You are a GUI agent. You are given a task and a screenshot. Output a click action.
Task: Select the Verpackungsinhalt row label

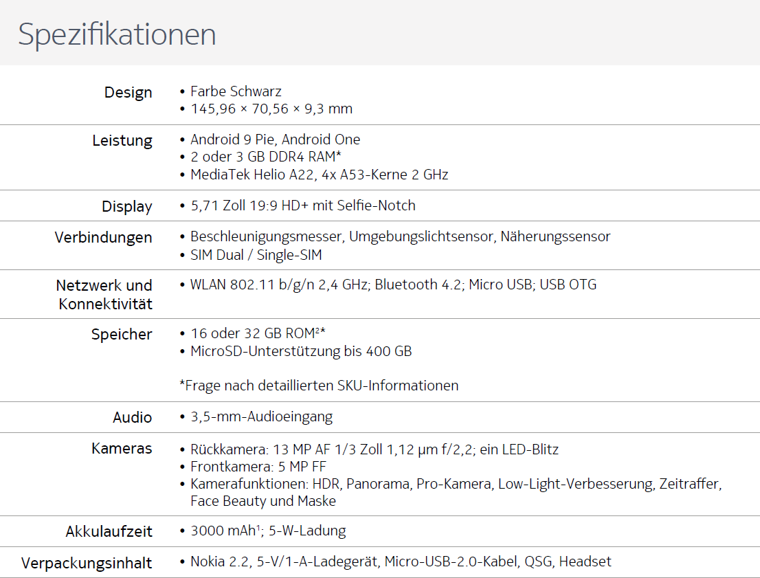tap(87, 564)
